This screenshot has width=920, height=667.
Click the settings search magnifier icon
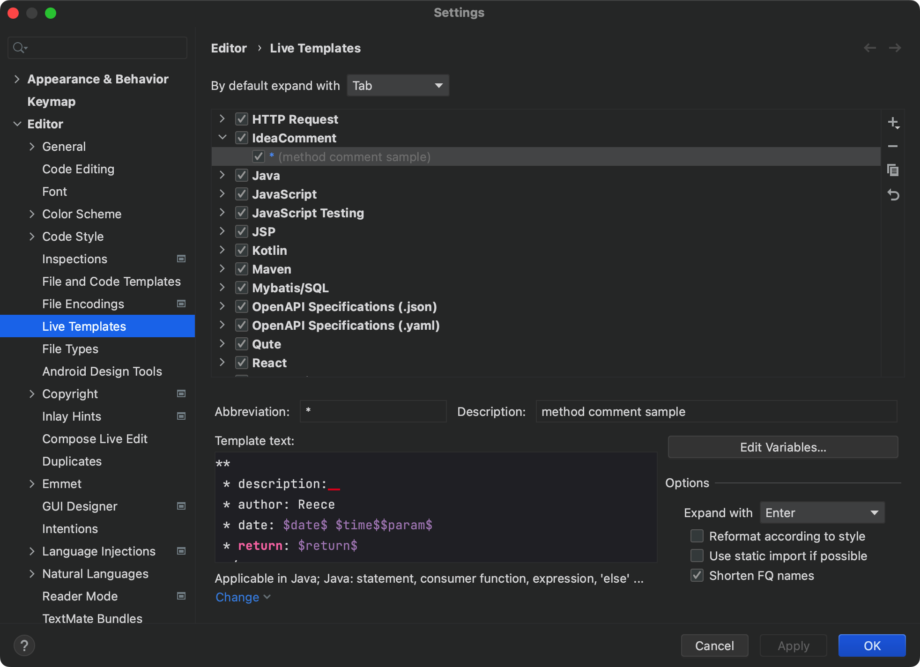tap(20, 47)
